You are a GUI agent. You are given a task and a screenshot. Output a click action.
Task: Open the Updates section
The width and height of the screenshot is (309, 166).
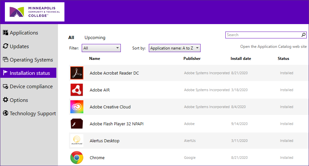[x=19, y=46]
